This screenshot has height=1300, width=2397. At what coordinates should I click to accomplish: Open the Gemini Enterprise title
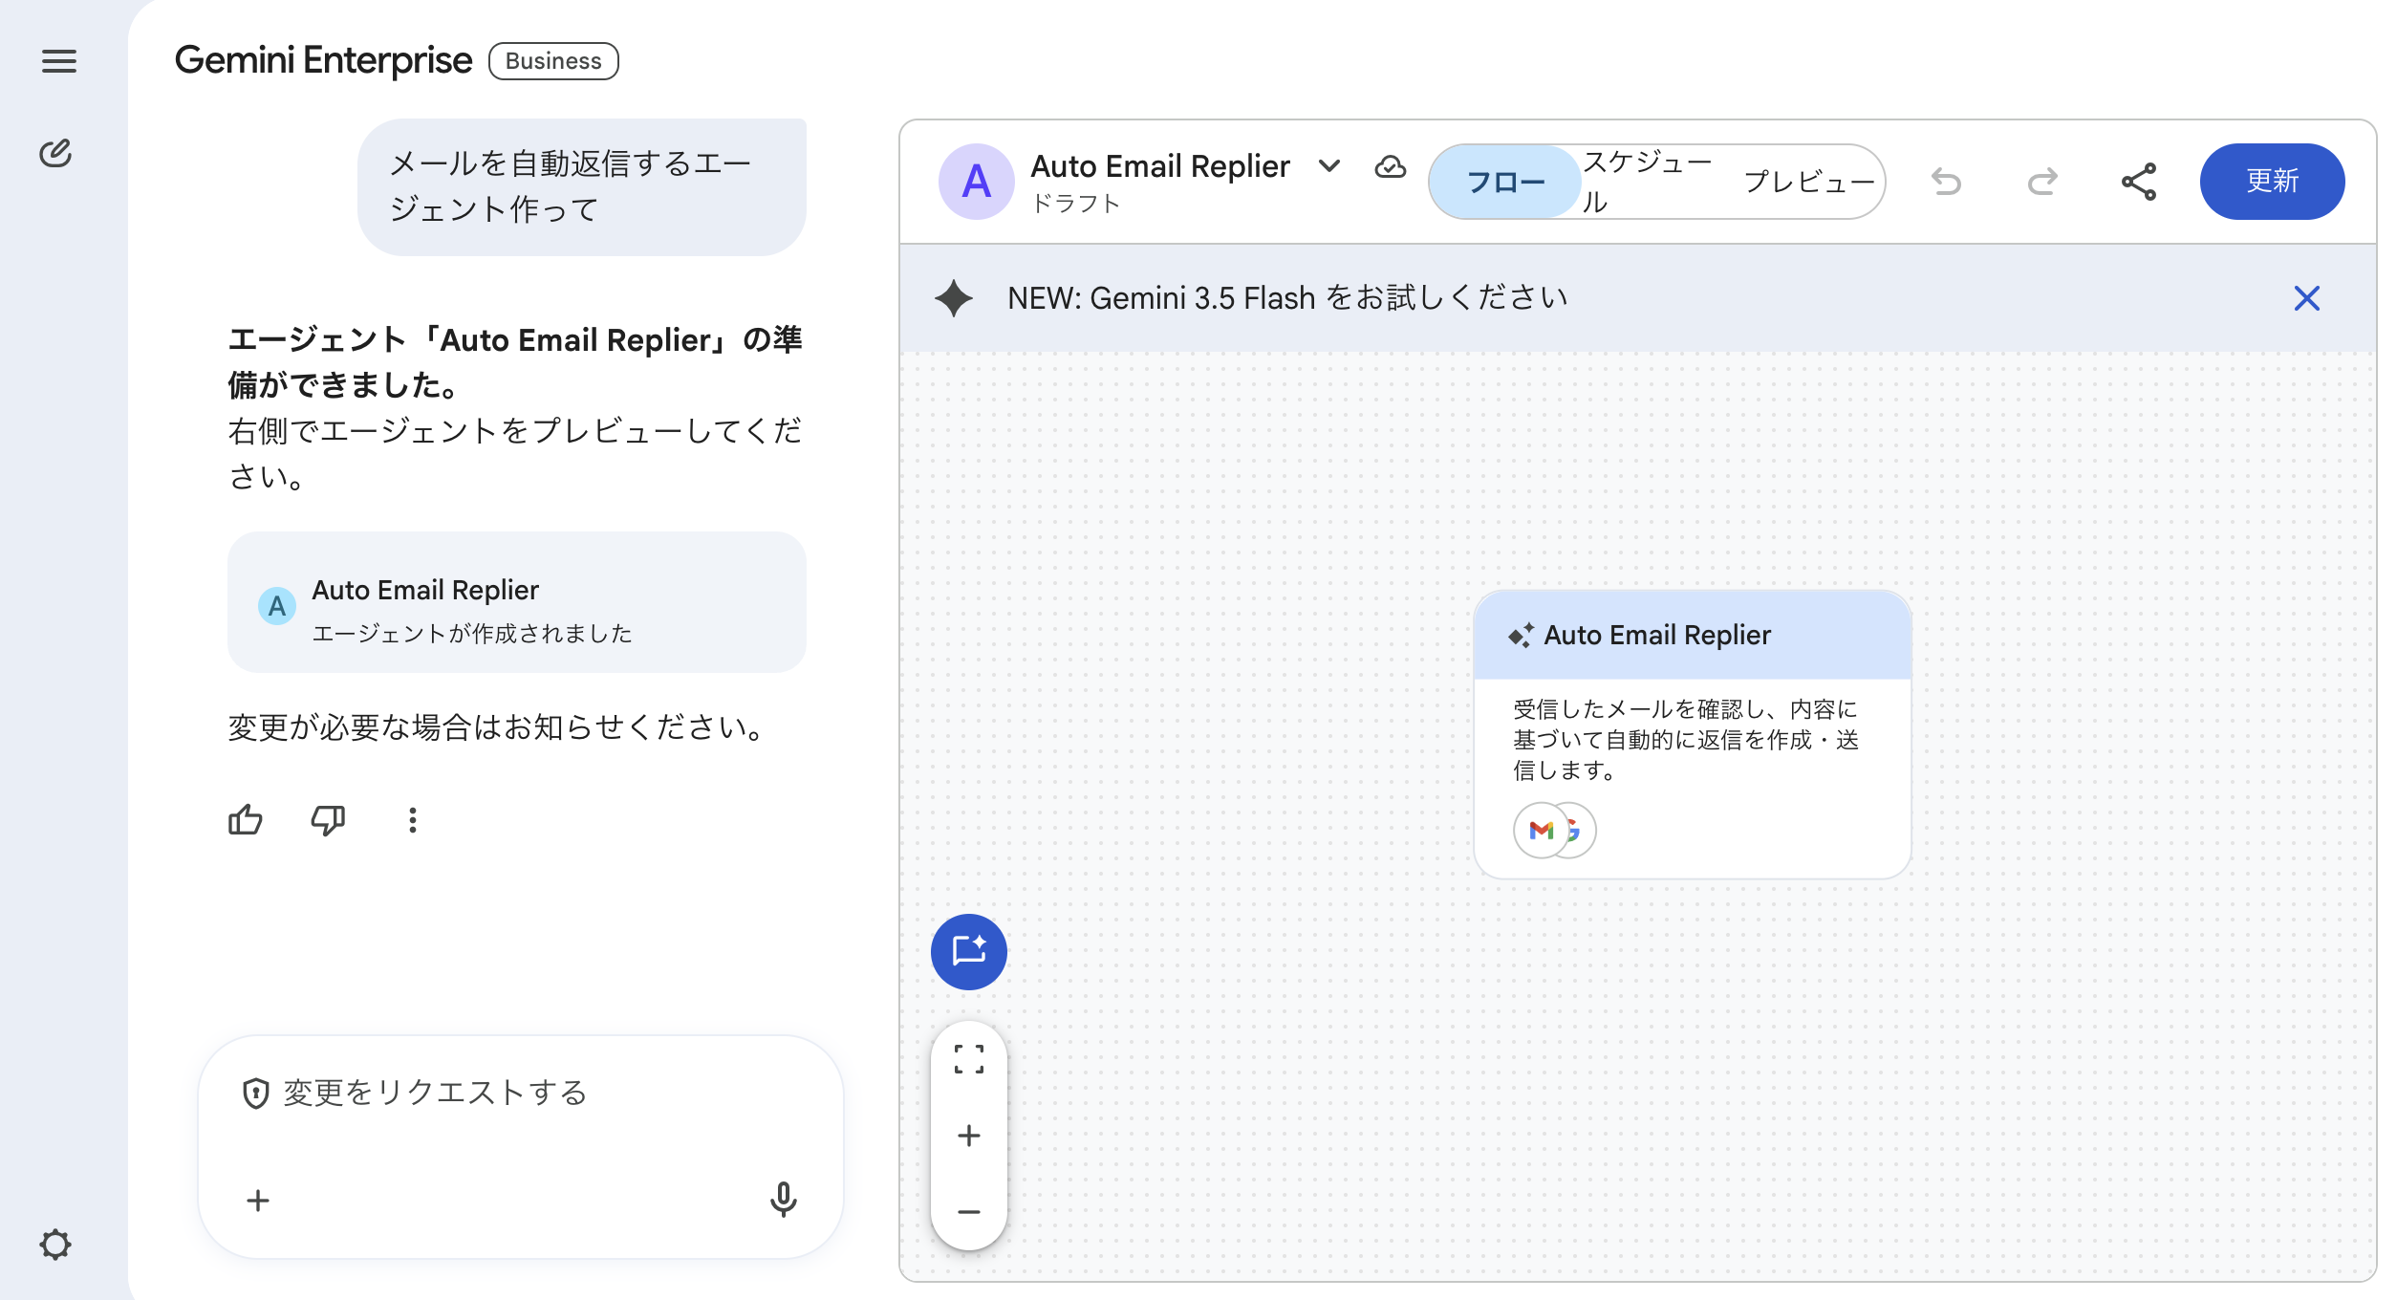click(323, 60)
